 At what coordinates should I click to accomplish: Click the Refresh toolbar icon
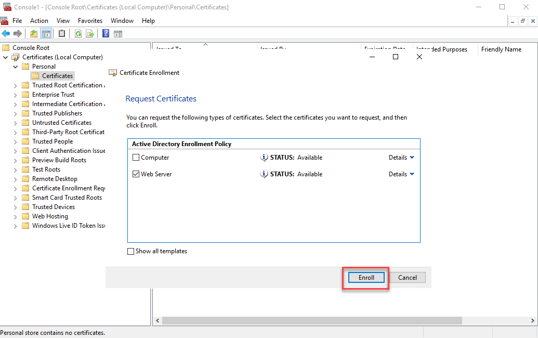point(78,34)
